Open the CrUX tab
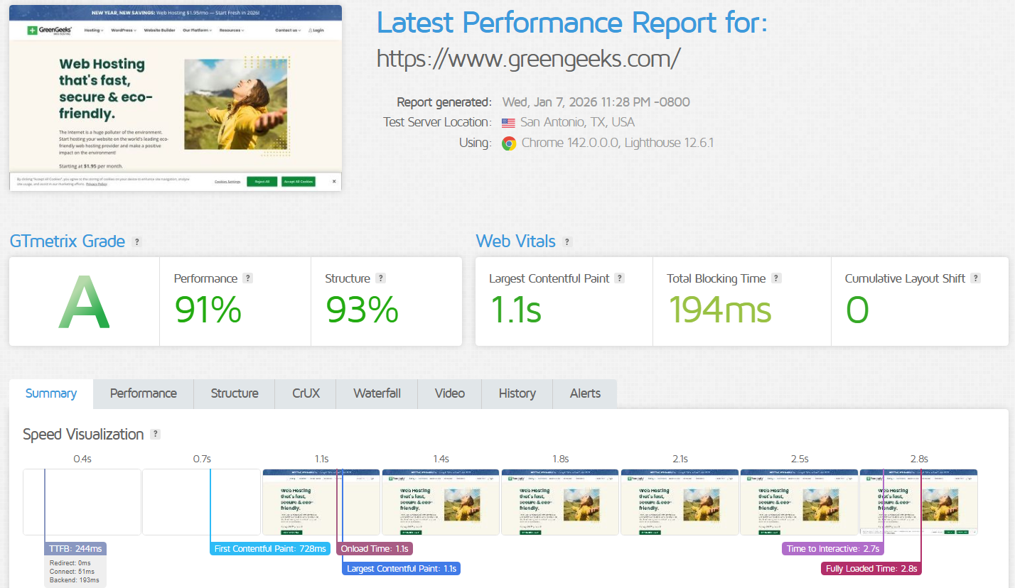 click(x=306, y=393)
